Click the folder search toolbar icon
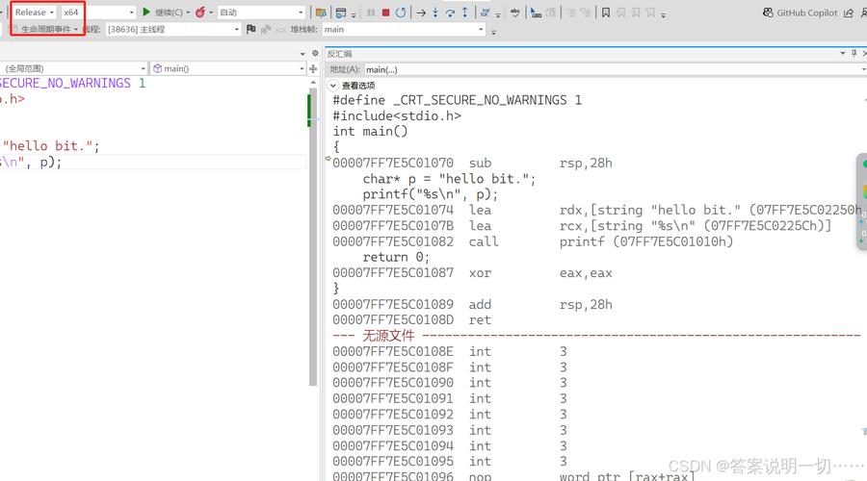The width and height of the screenshot is (867, 481). [321, 13]
